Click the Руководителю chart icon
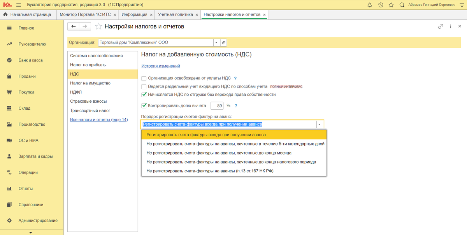Screen dimensions: 467x235 click(9, 44)
